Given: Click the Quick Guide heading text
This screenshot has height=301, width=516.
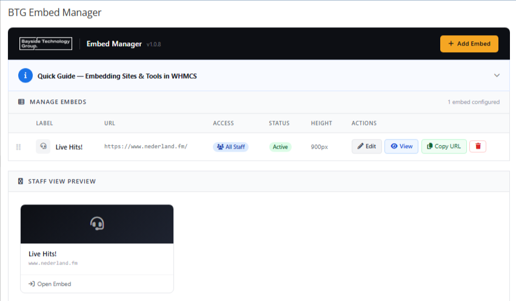Looking at the screenshot, I should [x=117, y=76].
